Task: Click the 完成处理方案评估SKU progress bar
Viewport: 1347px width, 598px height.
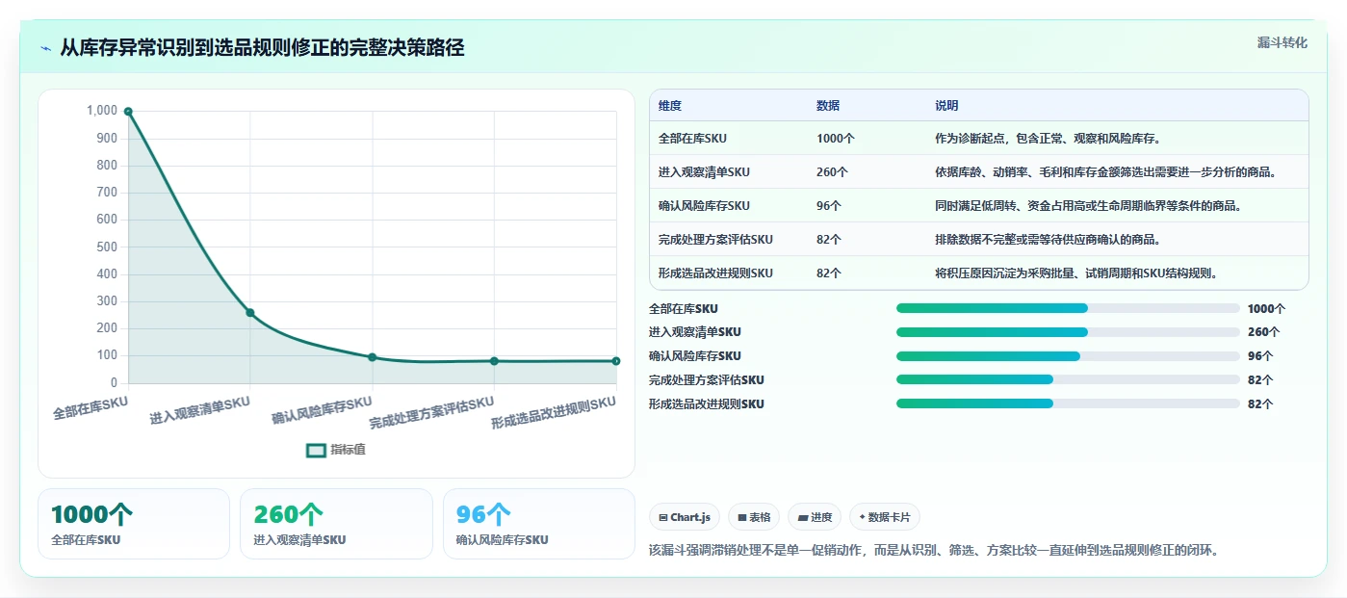Action: point(1068,379)
